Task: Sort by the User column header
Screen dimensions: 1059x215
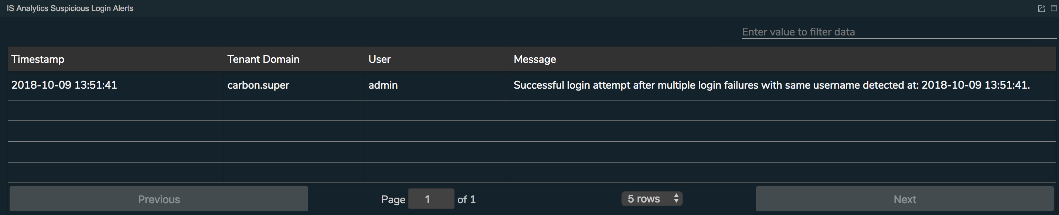Action: pyautogui.click(x=379, y=59)
